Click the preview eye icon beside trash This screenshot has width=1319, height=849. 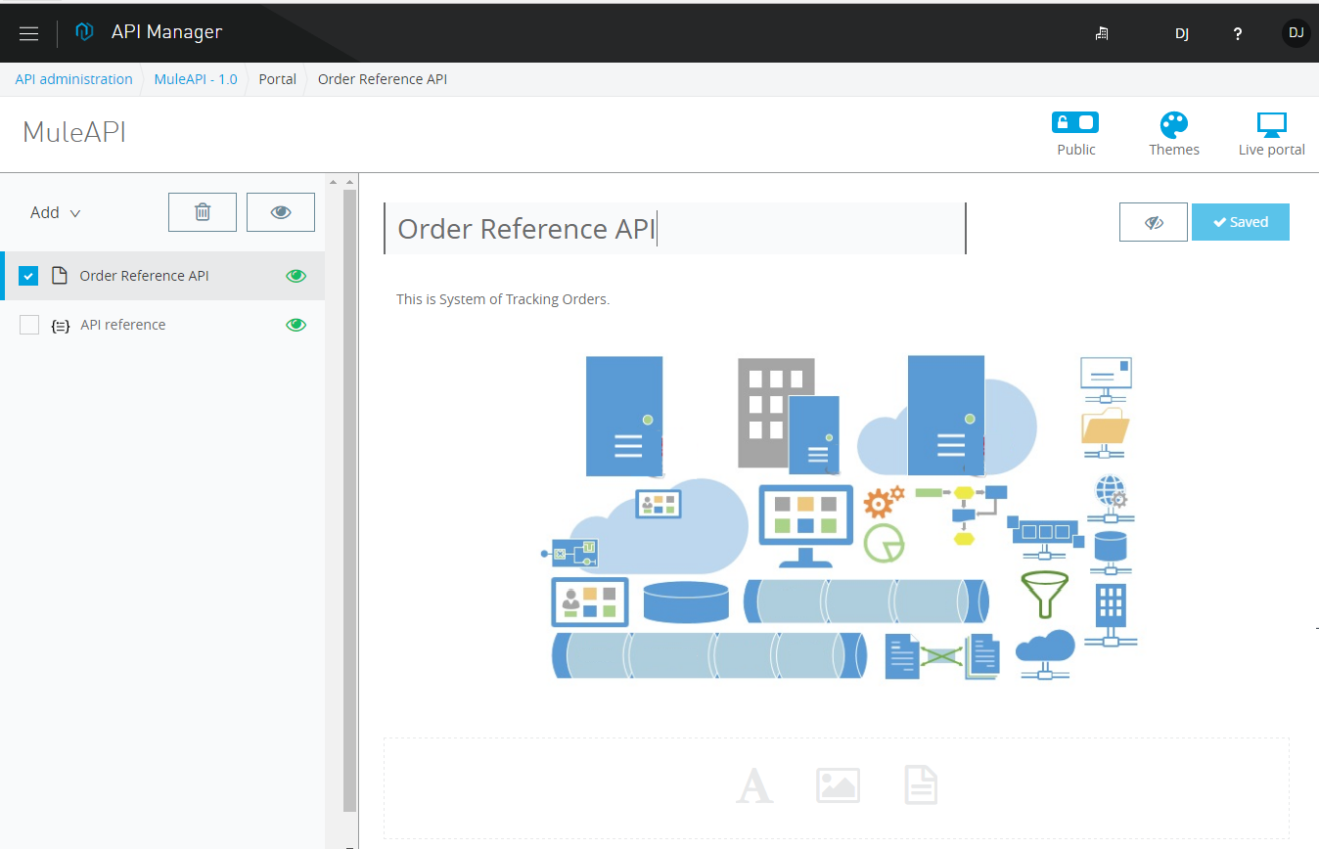pos(280,211)
